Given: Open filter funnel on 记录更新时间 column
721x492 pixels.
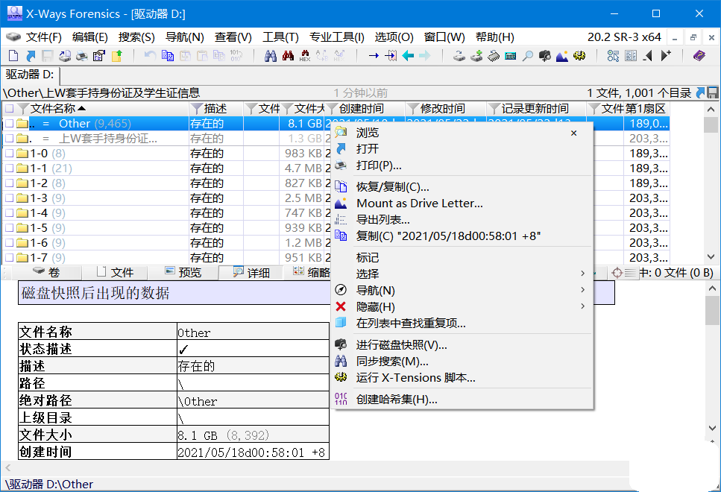Looking at the screenshot, I should click(494, 109).
